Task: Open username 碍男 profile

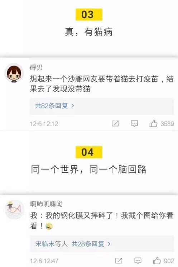Action: [x=36, y=67]
